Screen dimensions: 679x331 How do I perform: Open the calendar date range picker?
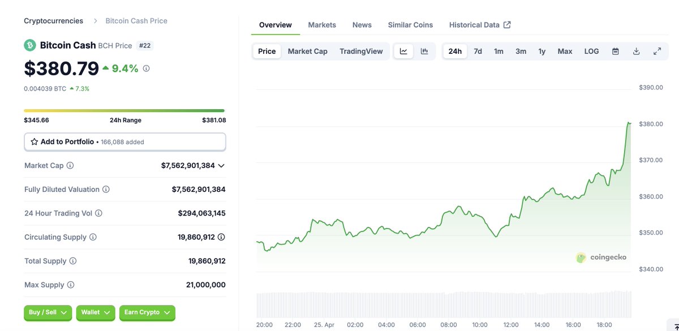point(616,51)
